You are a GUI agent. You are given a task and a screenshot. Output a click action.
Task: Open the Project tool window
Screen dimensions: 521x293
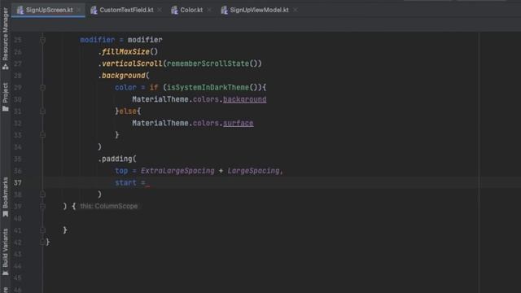coord(6,97)
